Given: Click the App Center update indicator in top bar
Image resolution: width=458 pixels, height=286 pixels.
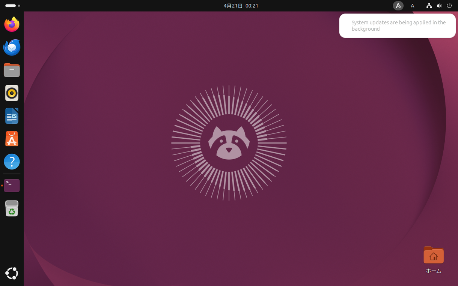Looking at the screenshot, I should [x=398, y=6].
